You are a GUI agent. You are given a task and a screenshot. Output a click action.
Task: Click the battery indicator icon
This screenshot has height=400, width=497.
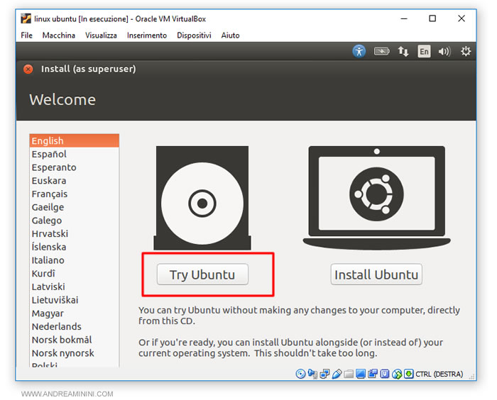click(382, 51)
